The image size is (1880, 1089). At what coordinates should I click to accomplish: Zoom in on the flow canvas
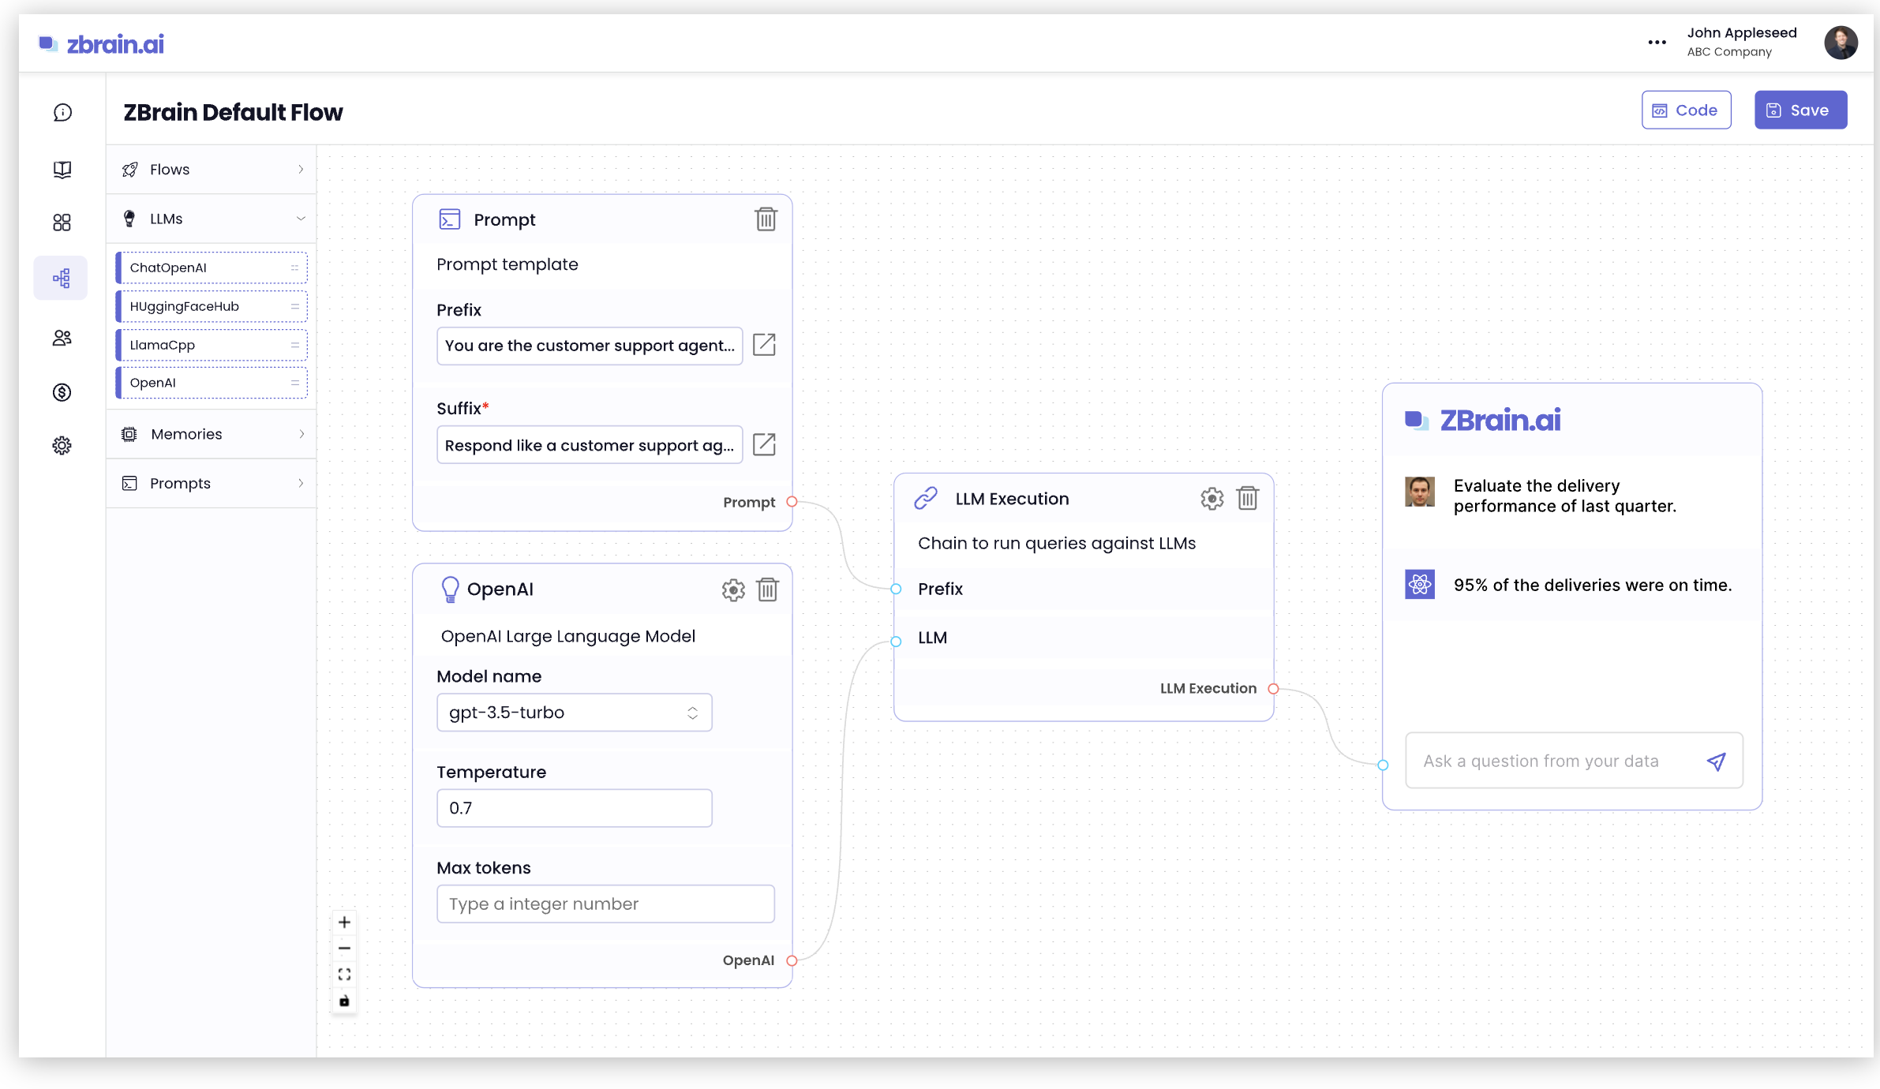pos(344,921)
